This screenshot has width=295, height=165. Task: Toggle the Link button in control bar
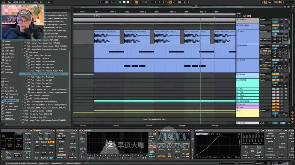[x=3, y=2]
